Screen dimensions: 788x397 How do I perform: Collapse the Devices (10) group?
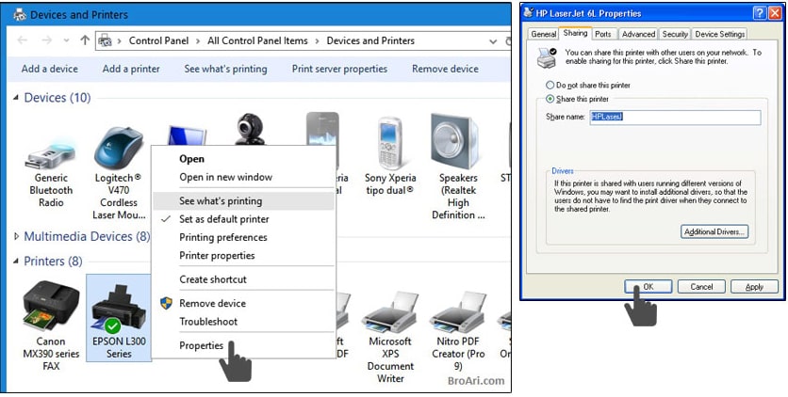pos(16,99)
